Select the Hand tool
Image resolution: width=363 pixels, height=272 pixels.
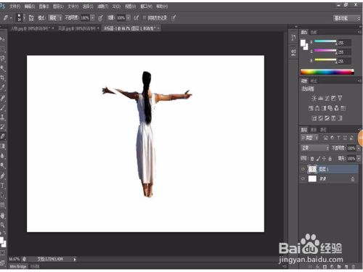(x=3, y=215)
